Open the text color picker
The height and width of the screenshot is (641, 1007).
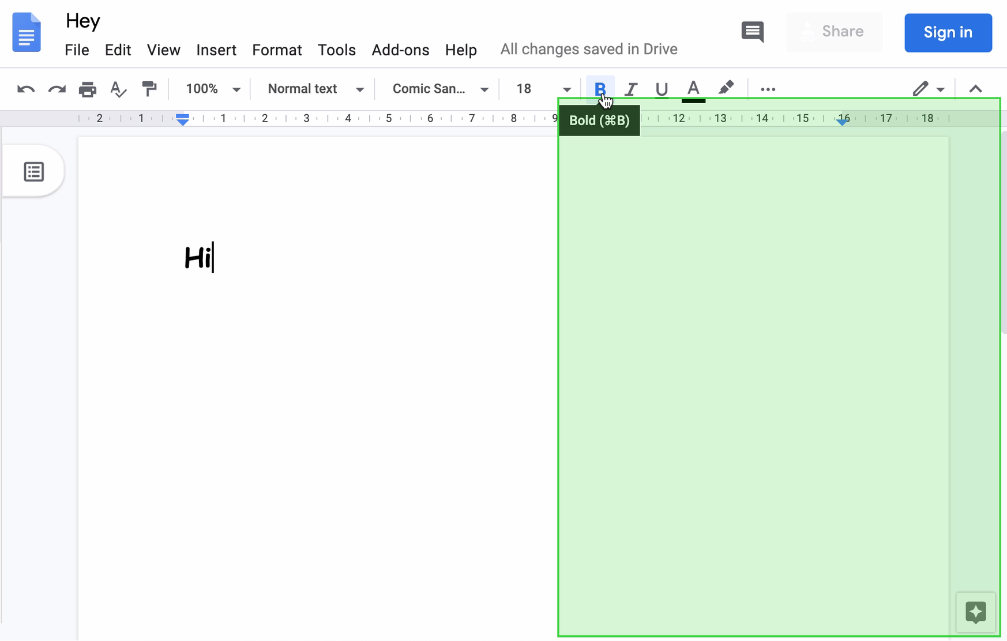click(693, 91)
